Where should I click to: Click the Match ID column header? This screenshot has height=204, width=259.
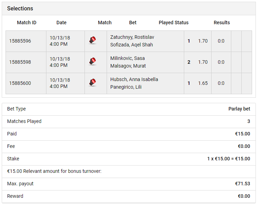click(x=27, y=23)
